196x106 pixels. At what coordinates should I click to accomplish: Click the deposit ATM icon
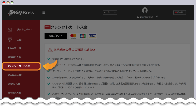10,40
